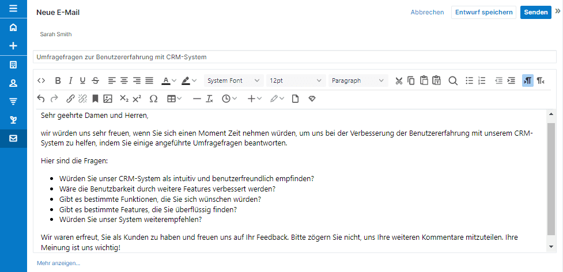Open the Paragraph format dropdown
Viewport: 563px width, 272px height.
pos(358,81)
